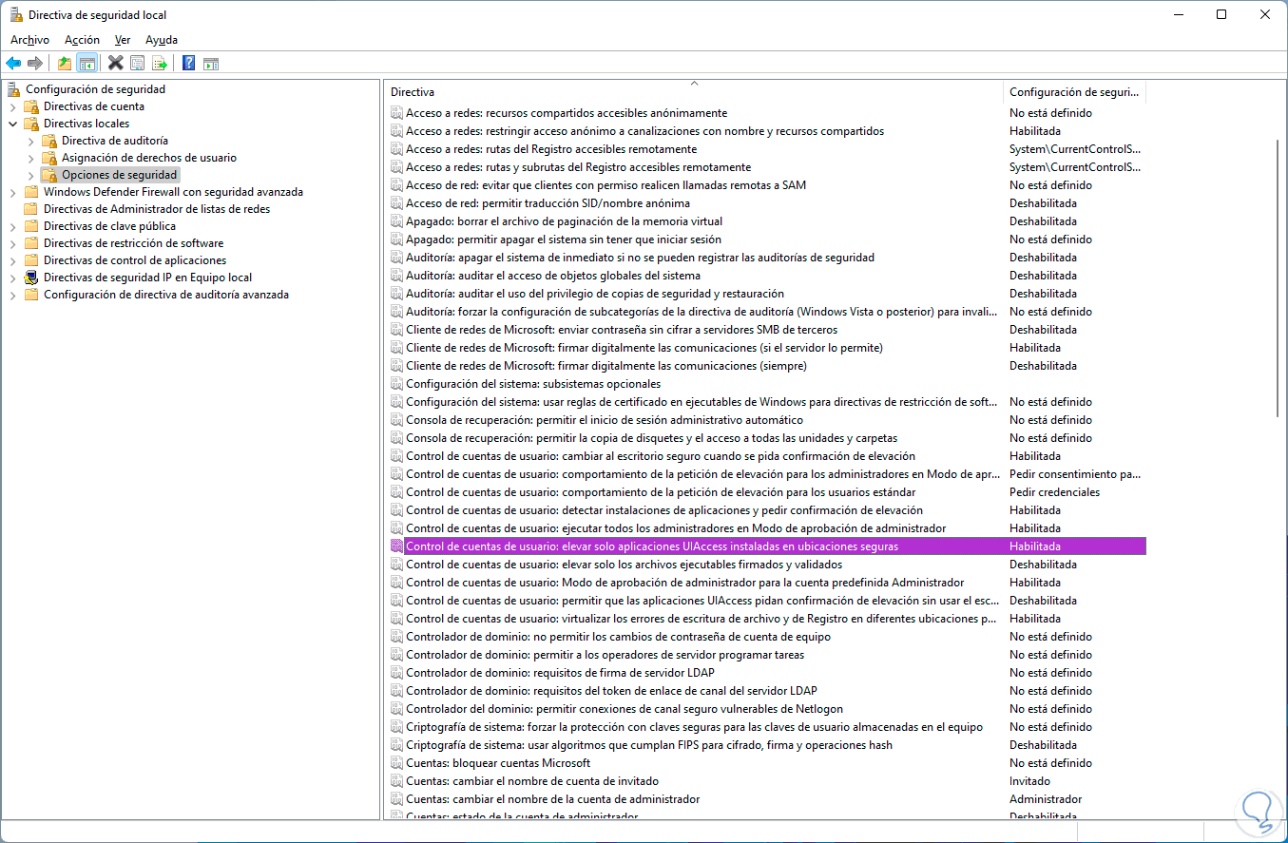Select Directivas de Administrador de listas de redes
This screenshot has width=1288, height=843.
156,209
